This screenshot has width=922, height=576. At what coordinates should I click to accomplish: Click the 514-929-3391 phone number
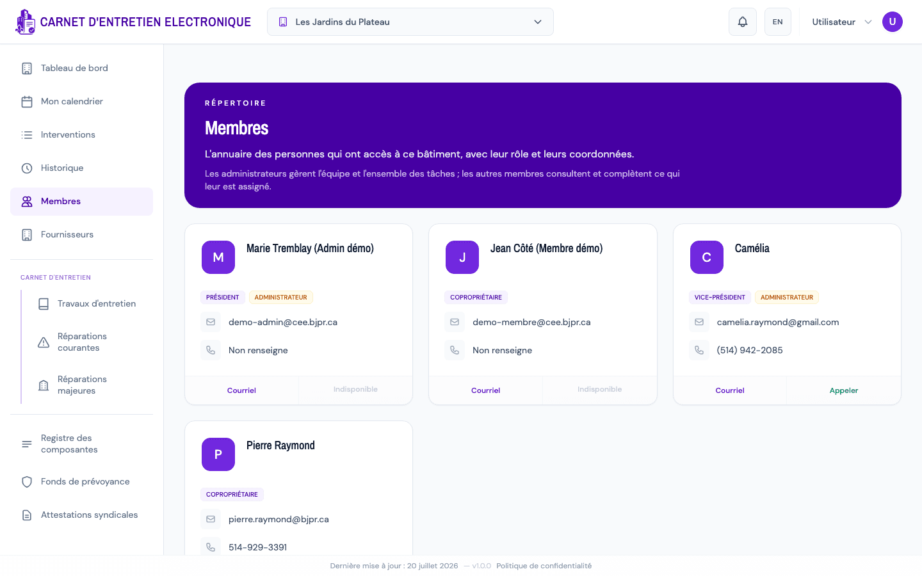(258, 547)
